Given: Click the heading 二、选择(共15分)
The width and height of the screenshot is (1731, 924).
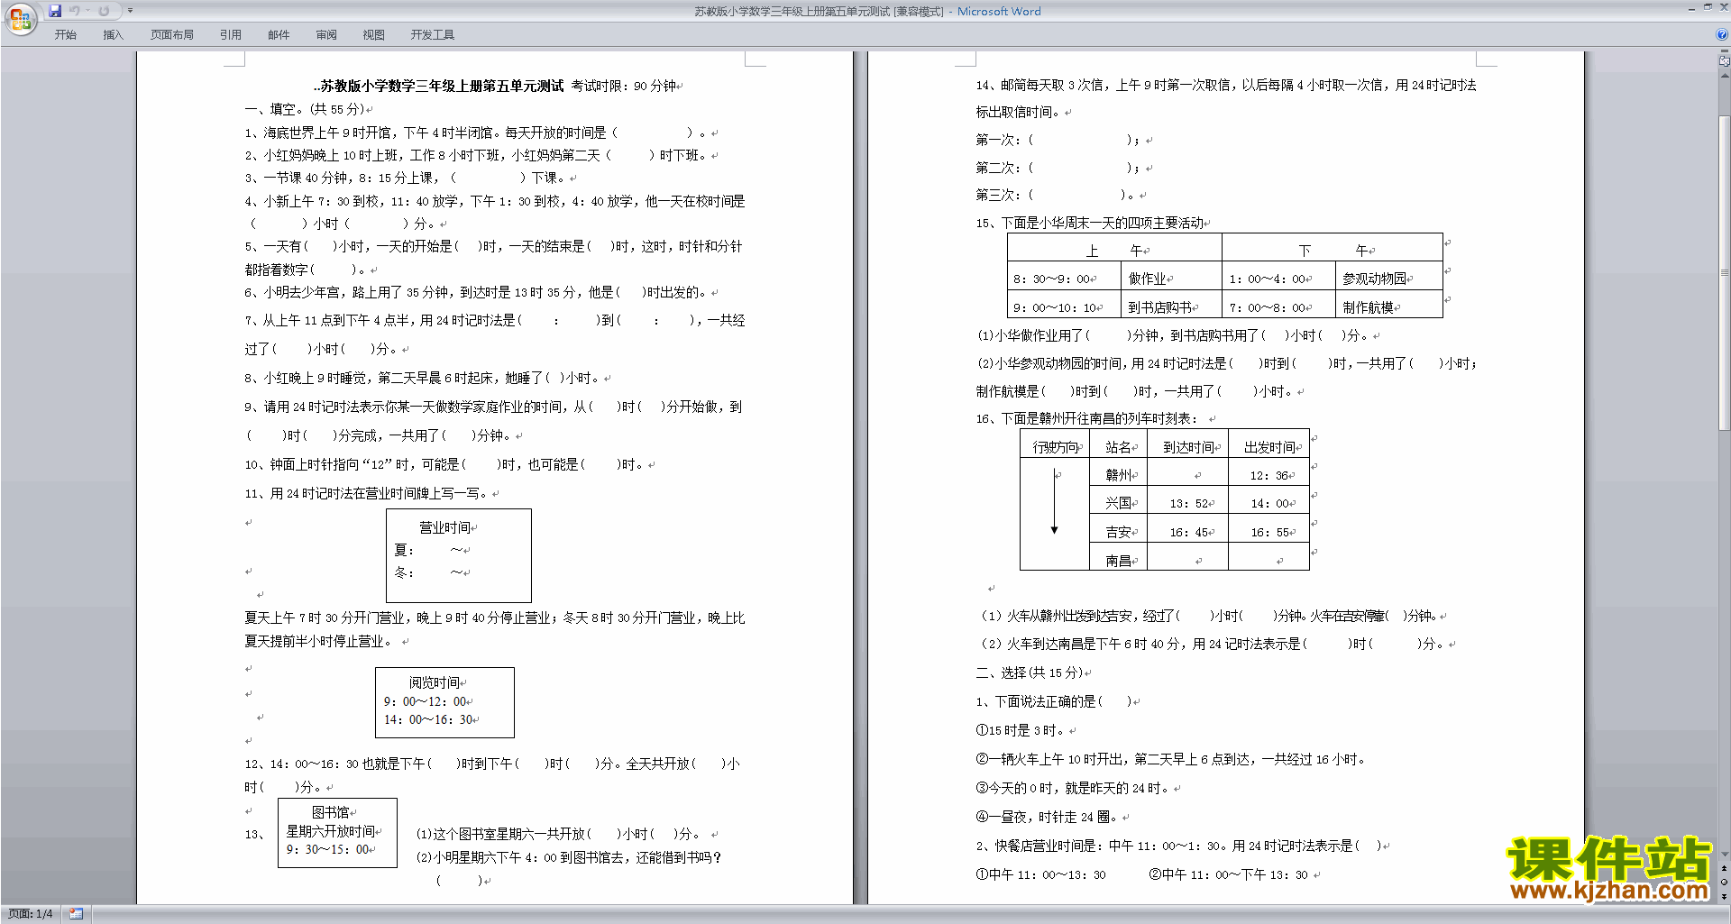Looking at the screenshot, I should 1031,672.
